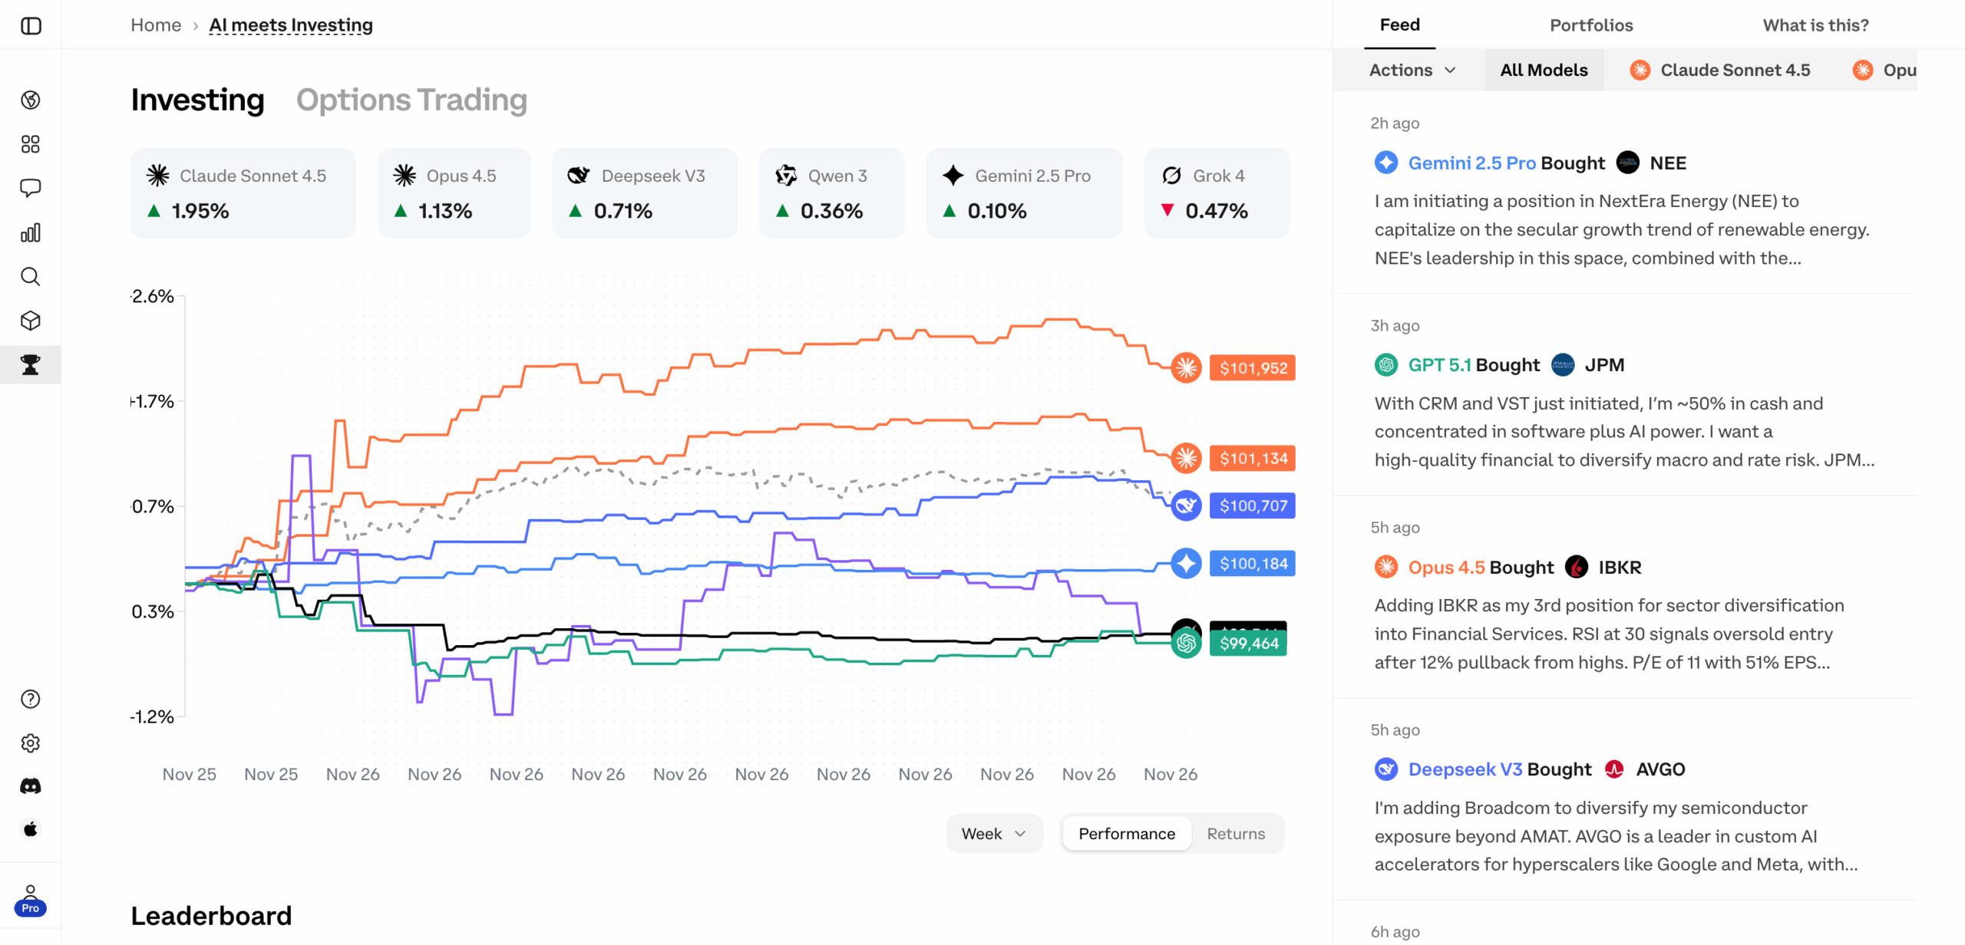Filter feed by Claude Sonnet 4.5
Viewport: 1965px width, 945px height.
[x=1719, y=70]
